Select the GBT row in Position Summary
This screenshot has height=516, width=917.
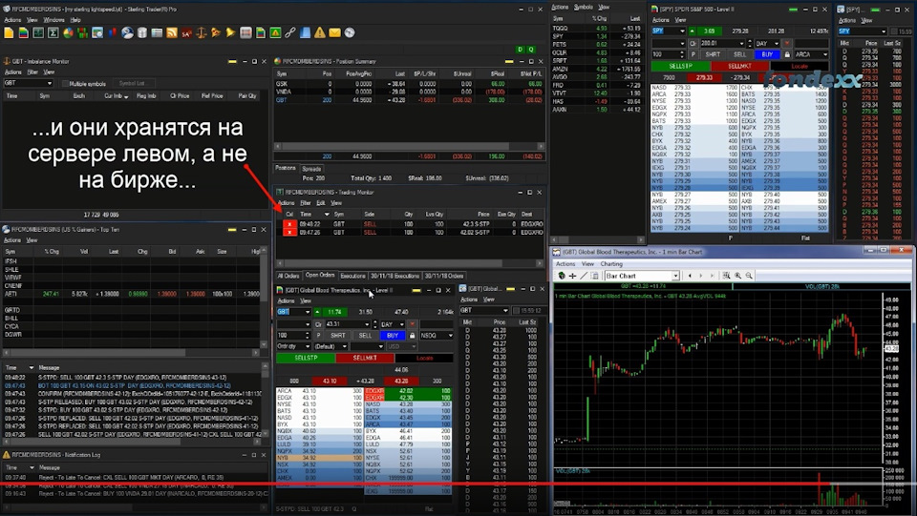pyautogui.click(x=409, y=100)
